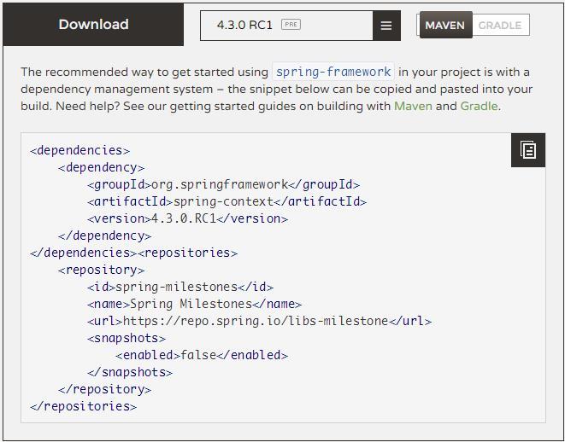Click the closing </snapshots> line
Viewport: 565px width, 442px height.
click(130, 373)
